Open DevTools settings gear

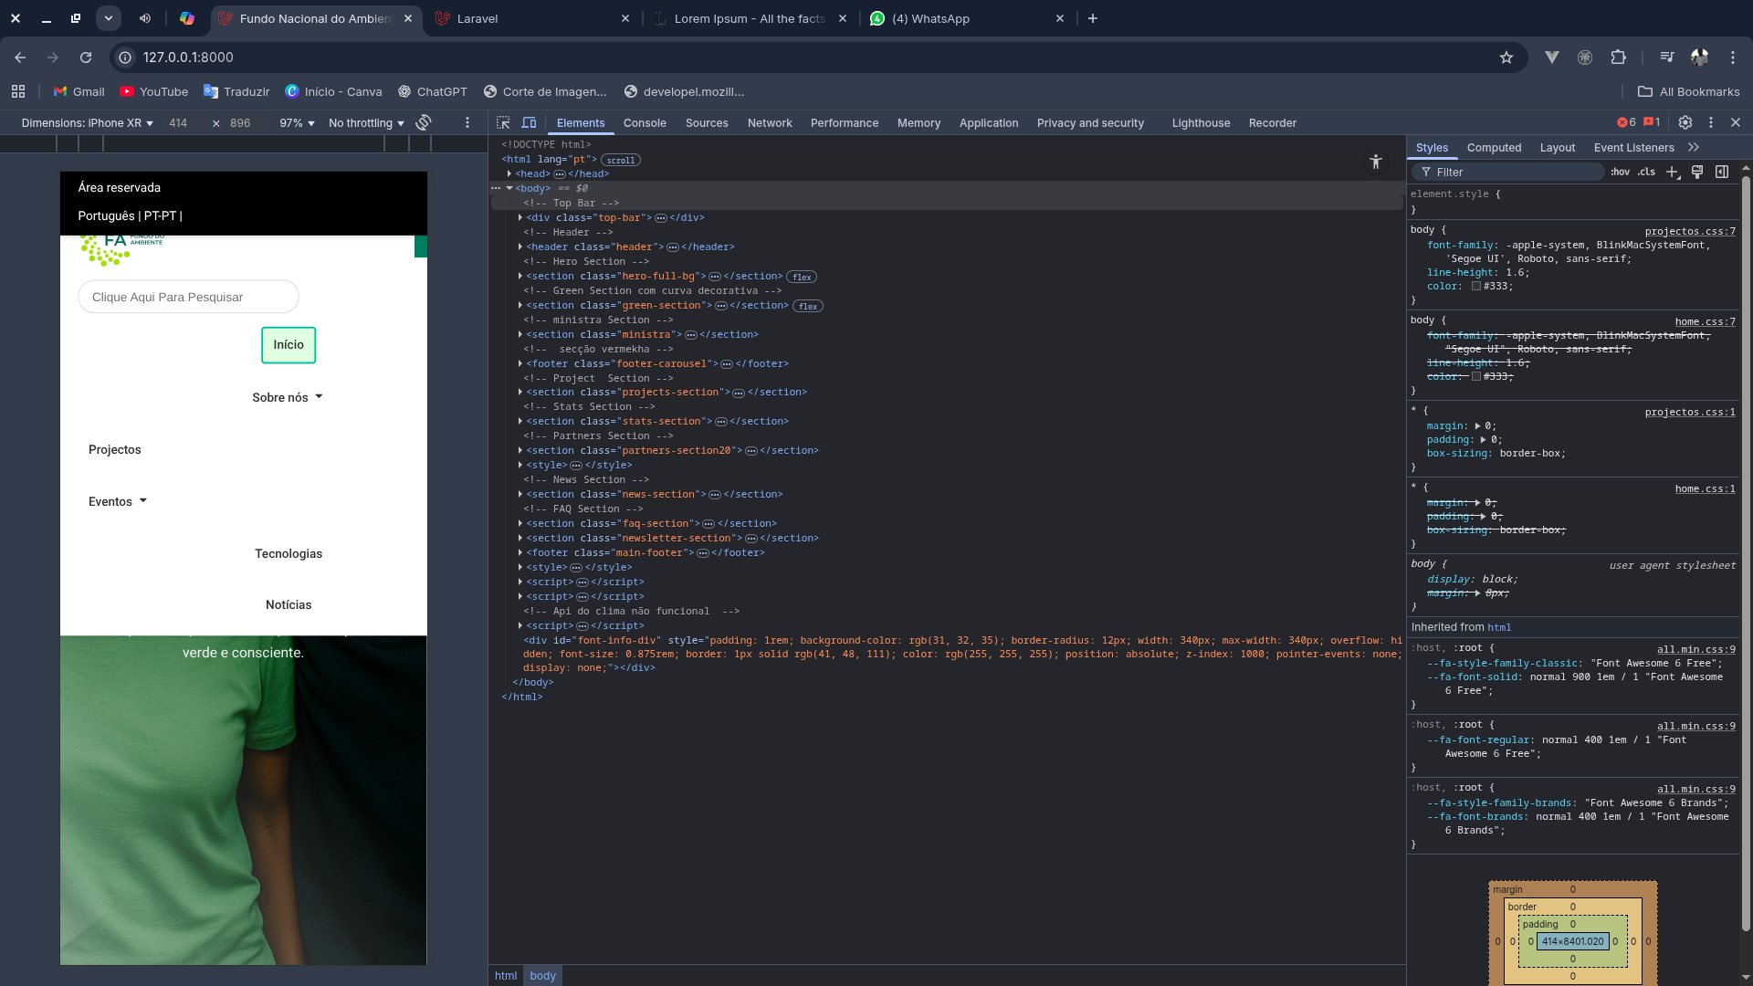tap(1685, 123)
